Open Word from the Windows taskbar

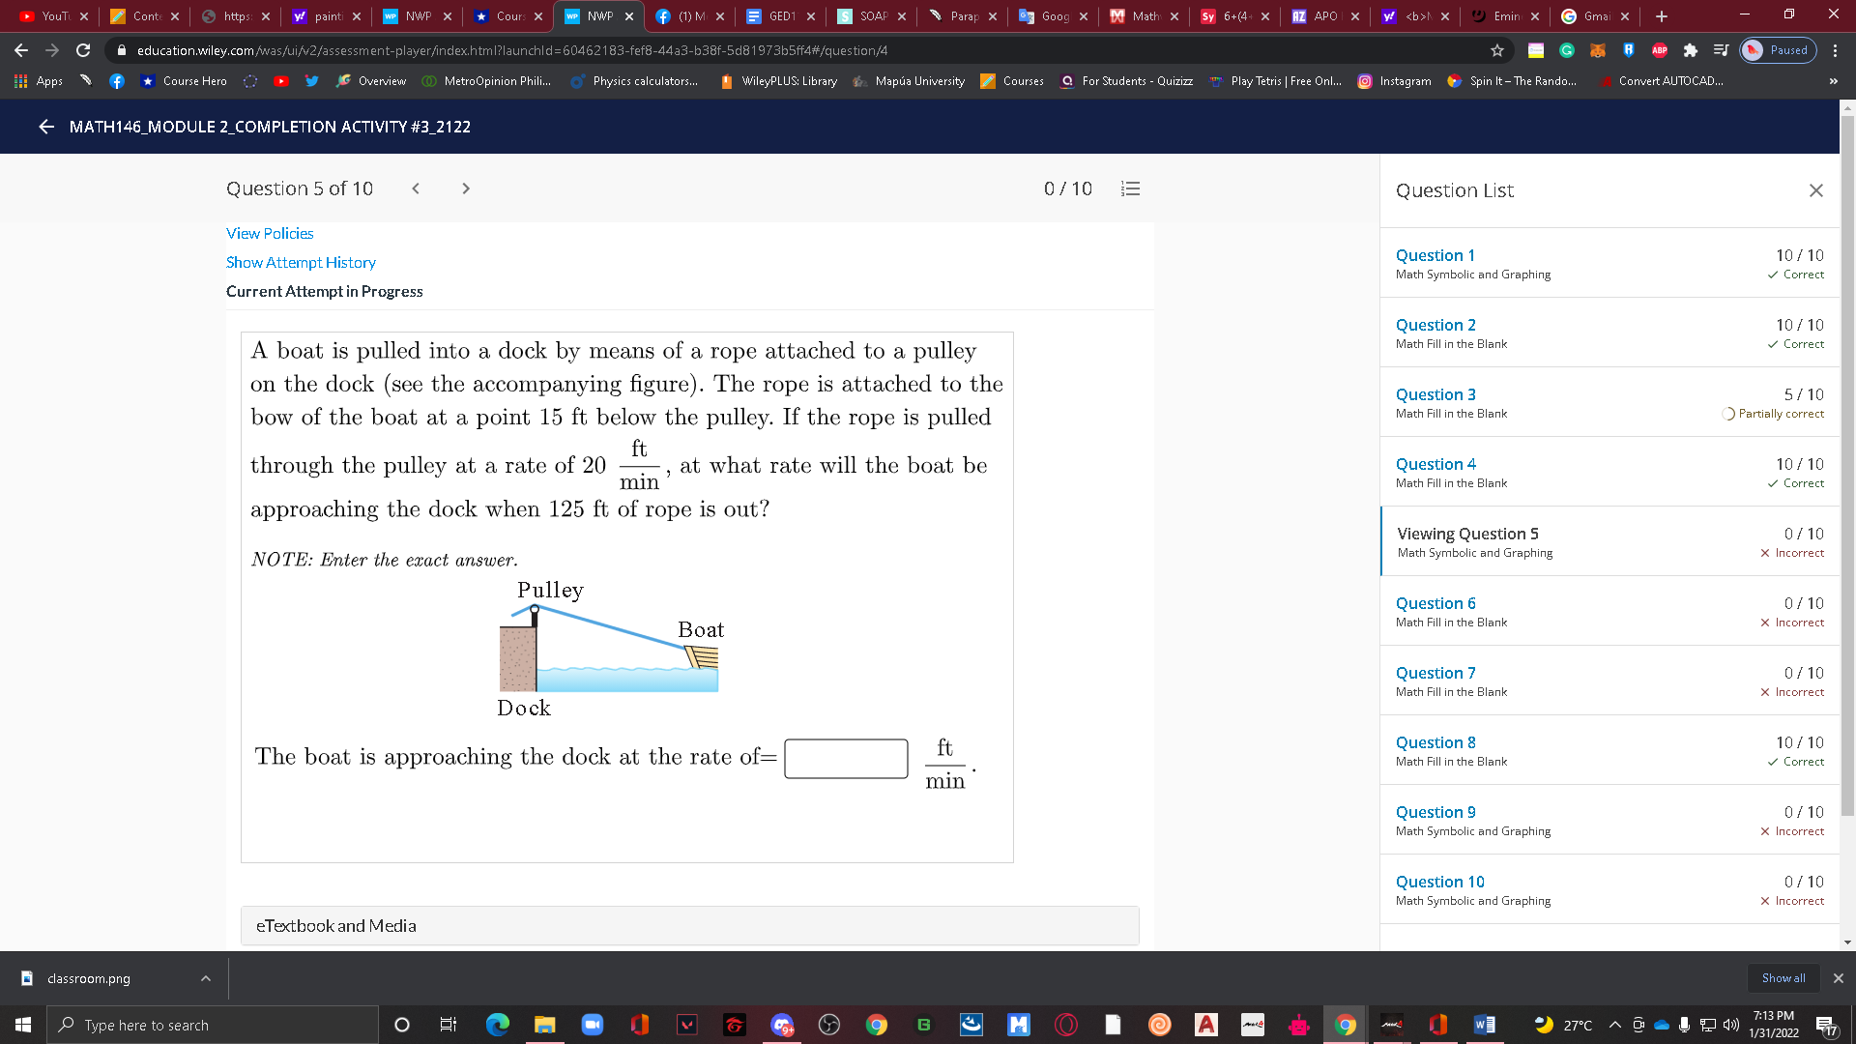coord(1484,1025)
